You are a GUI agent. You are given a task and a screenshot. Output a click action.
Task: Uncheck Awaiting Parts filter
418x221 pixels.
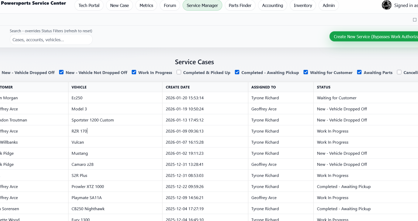[359, 72]
